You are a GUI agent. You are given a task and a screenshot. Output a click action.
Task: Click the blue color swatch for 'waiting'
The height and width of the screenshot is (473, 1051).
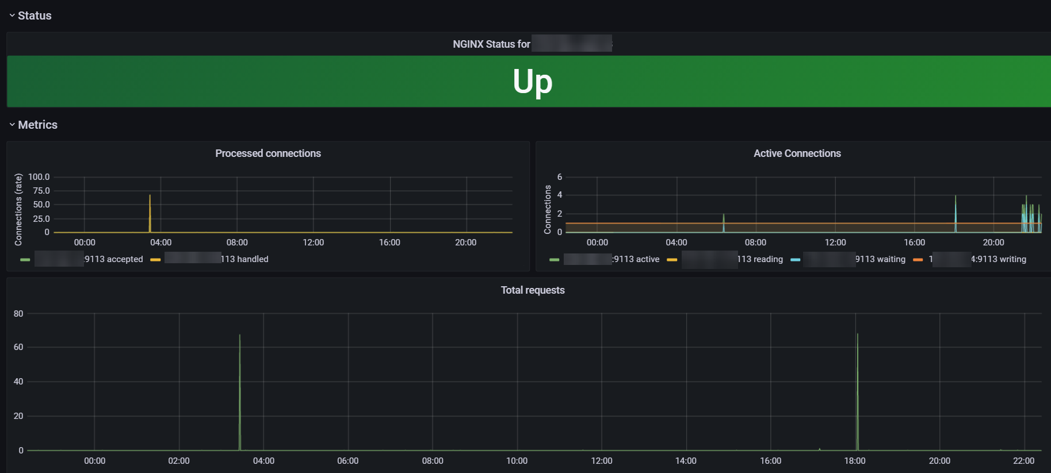795,260
